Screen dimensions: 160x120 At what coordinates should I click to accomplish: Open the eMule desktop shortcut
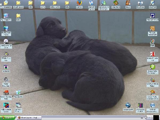(x=128, y=4)
